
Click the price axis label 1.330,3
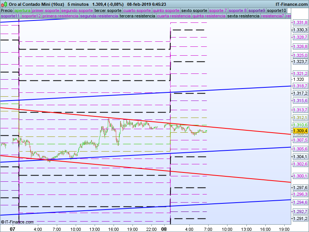coord(300,30)
